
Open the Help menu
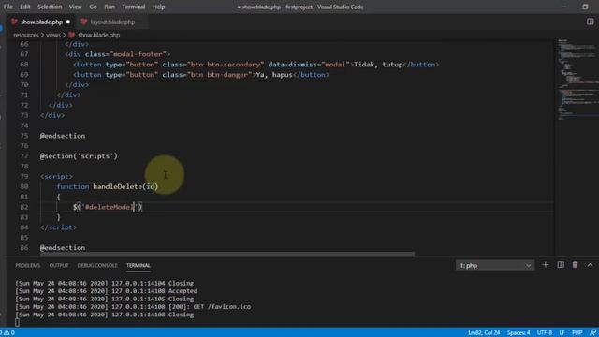point(158,7)
